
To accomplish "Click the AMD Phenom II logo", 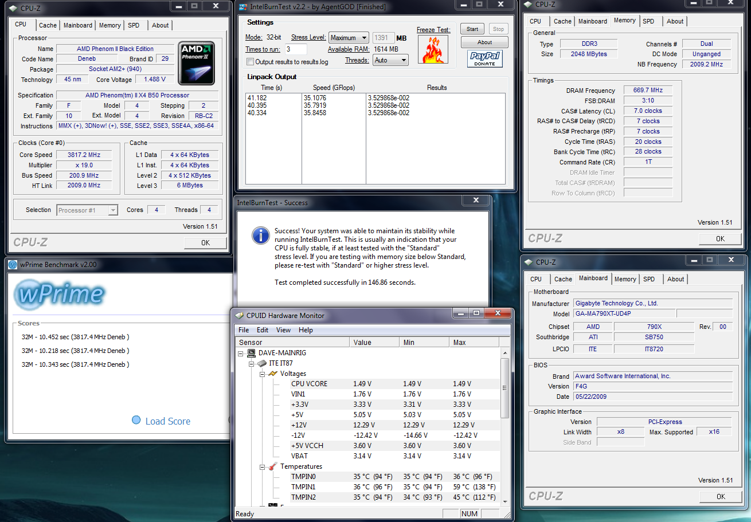I will tap(197, 63).
